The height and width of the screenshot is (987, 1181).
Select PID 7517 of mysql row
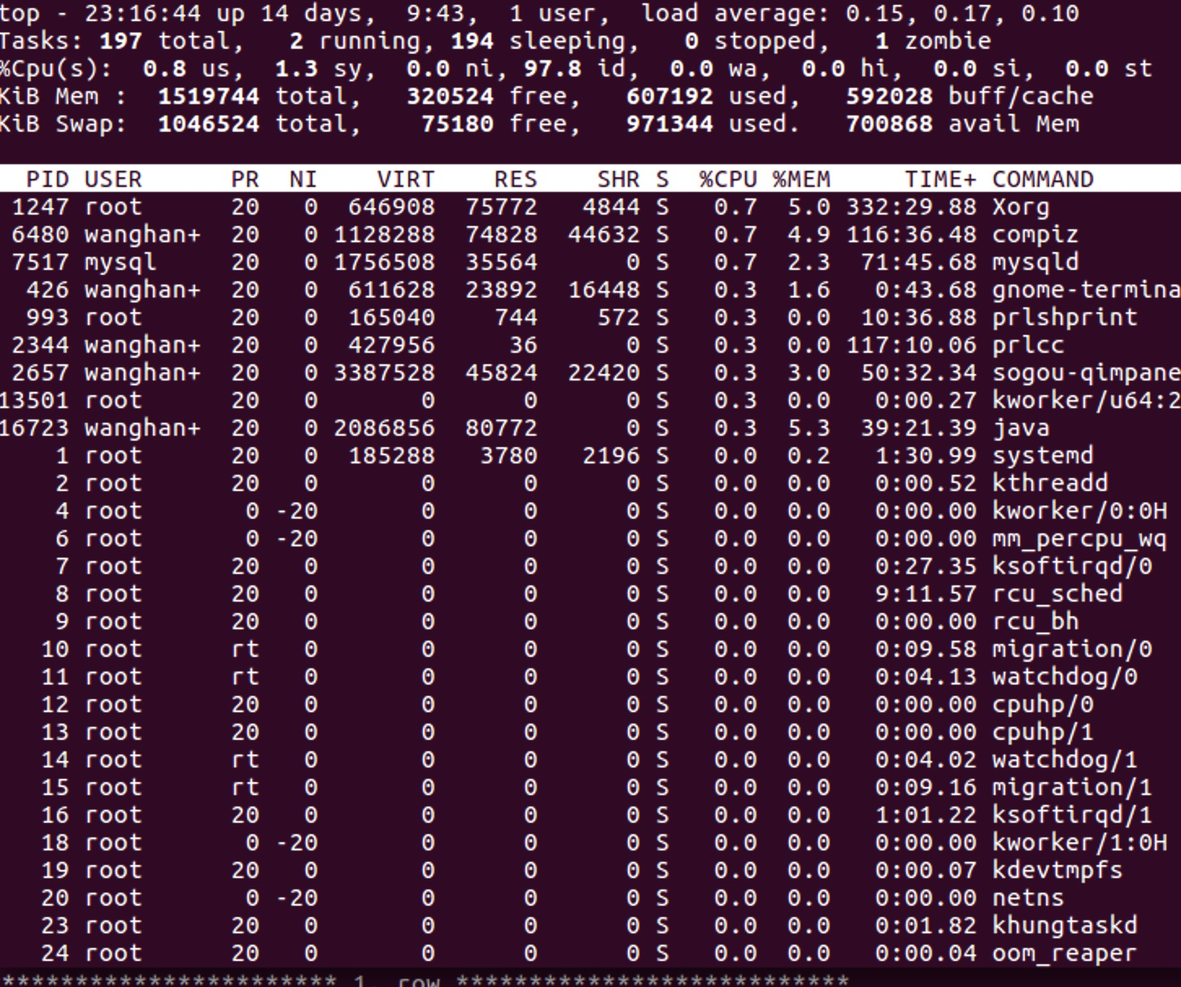click(40, 263)
